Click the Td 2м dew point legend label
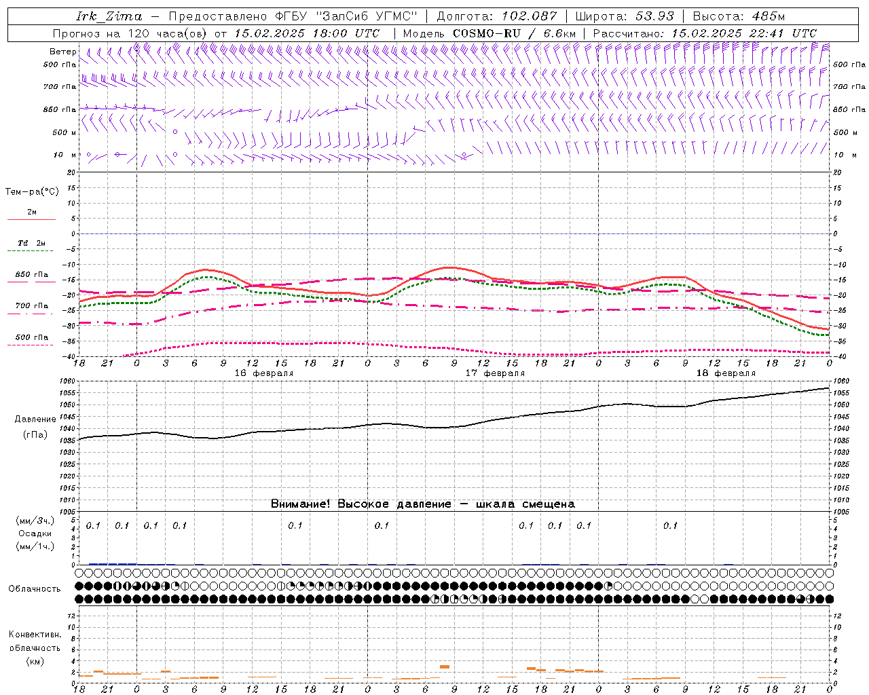This screenshot has height=695, width=869. [x=32, y=243]
